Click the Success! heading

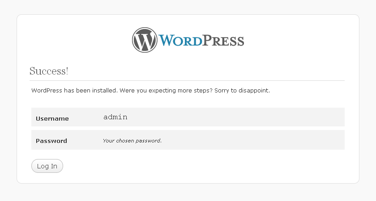pyautogui.click(x=49, y=71)
